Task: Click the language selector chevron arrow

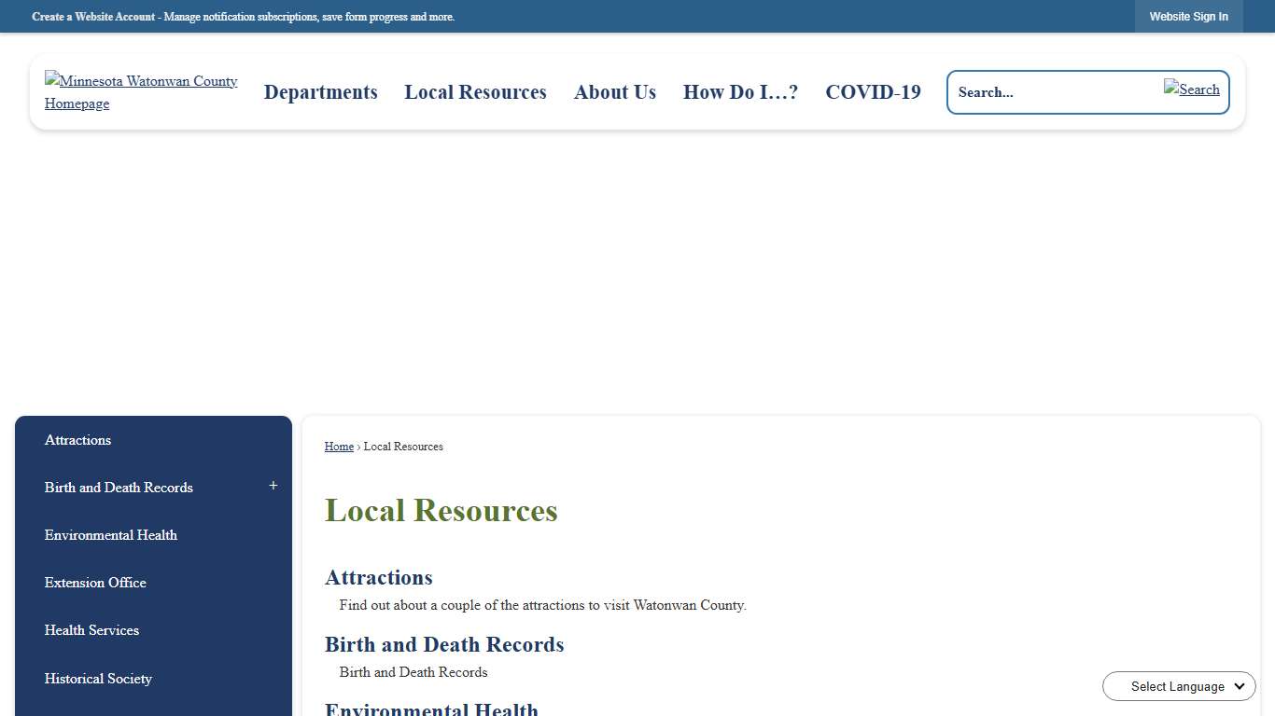Action: click(x=1239, y=686)
